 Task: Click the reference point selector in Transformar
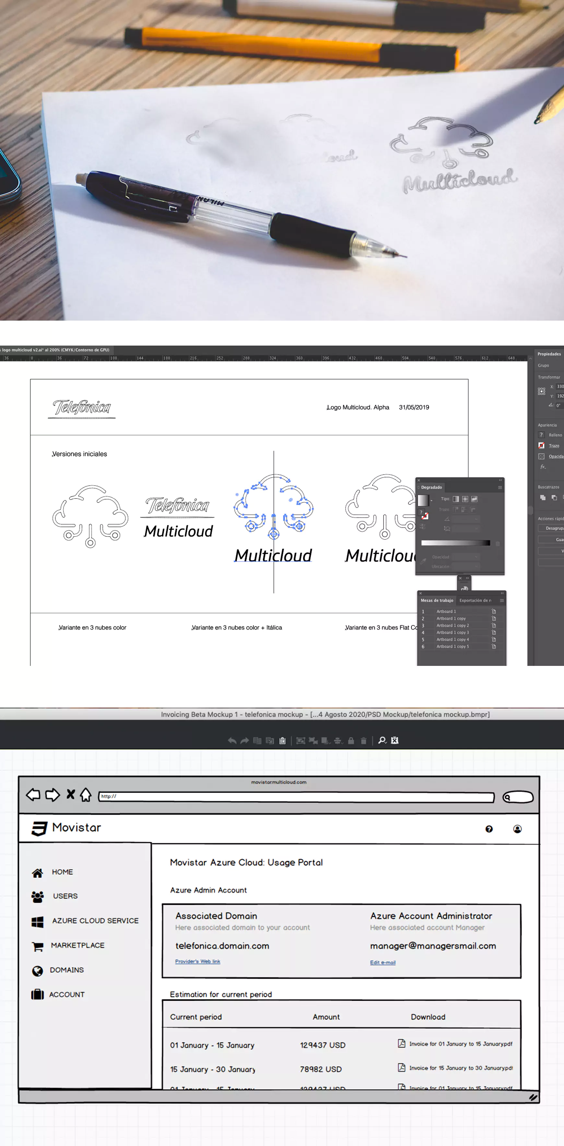pos(541,391)
